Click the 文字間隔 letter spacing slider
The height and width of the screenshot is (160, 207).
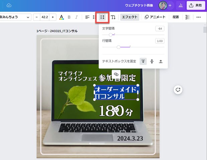tap(111, 34)
